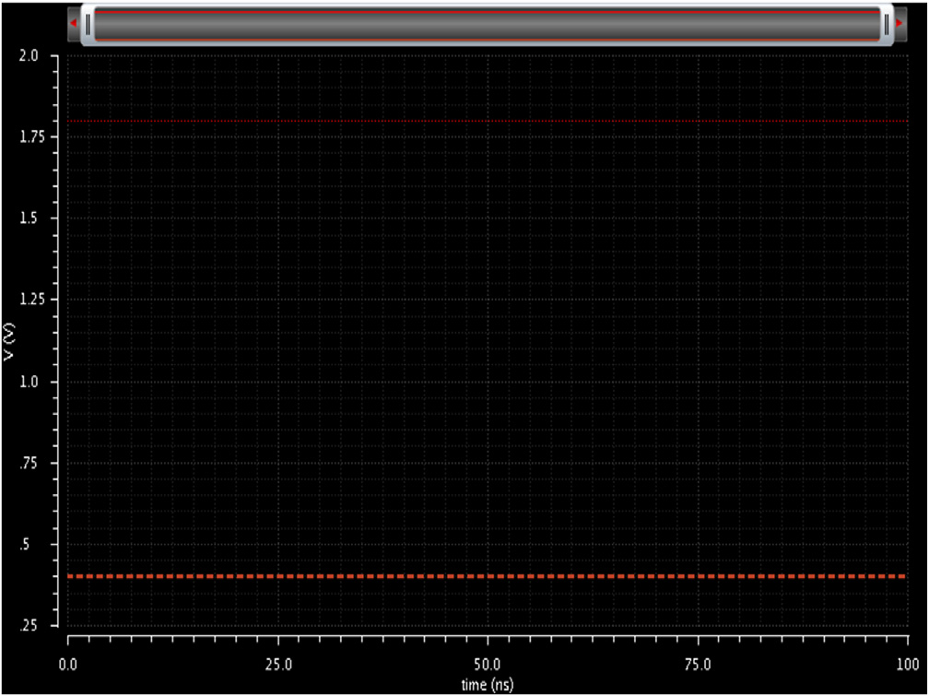
Task: Click the 75.0 tick label on time axis
Action: tap(698, 664)
